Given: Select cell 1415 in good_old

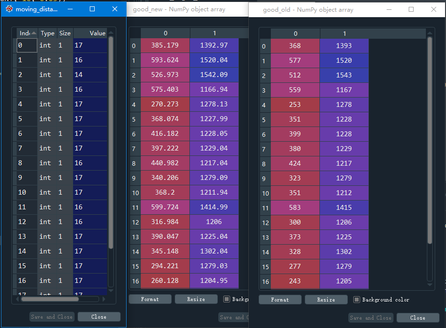Looking at the screenshot, I should coord(344,207).
